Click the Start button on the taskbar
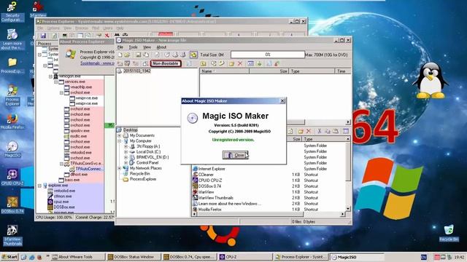 tap(9, 257)
